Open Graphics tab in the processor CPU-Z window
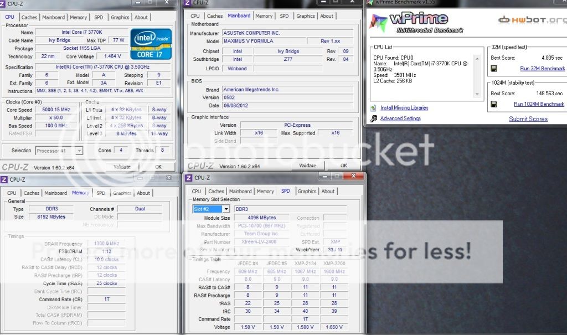 (120, 17)
